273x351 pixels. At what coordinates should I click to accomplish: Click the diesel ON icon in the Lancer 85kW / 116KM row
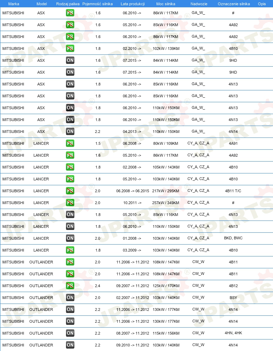coord(70,215)
